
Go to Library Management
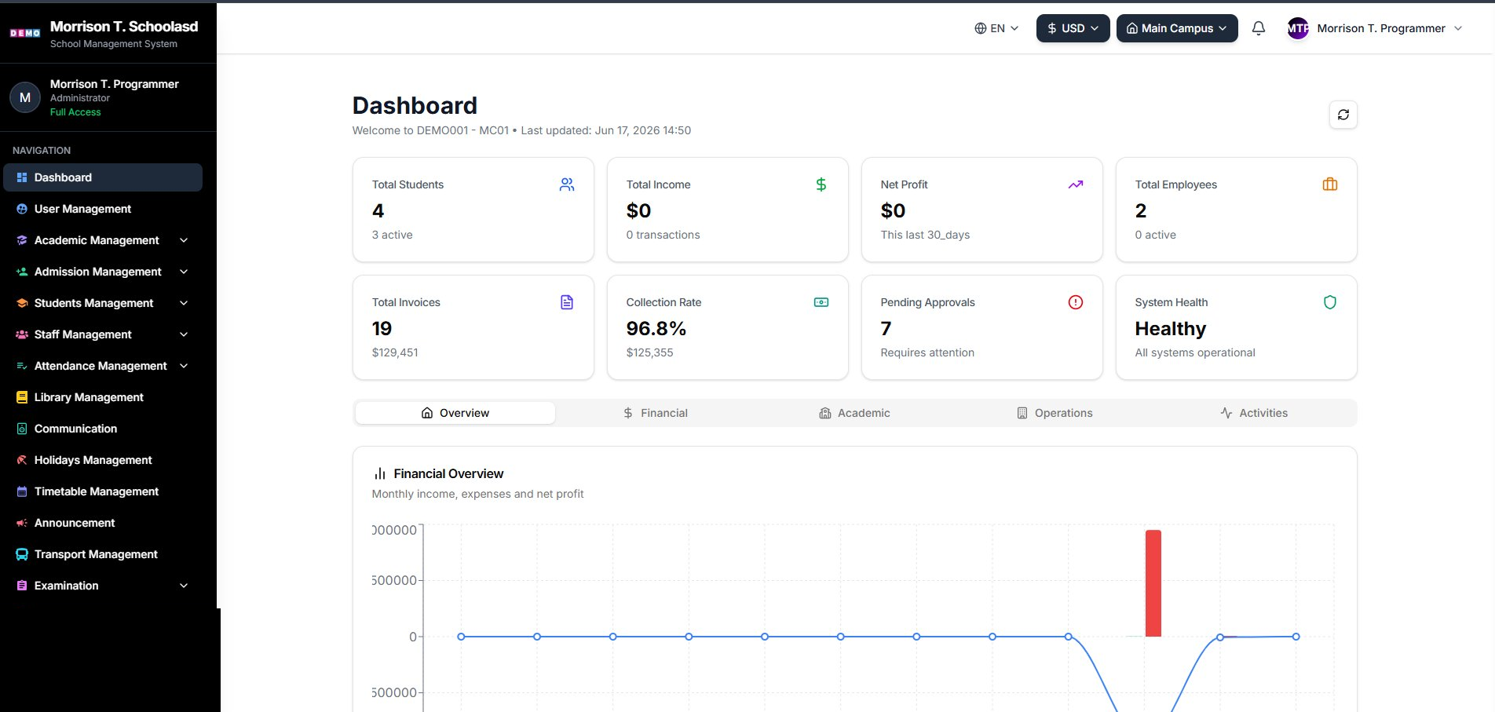click(103, 397)
